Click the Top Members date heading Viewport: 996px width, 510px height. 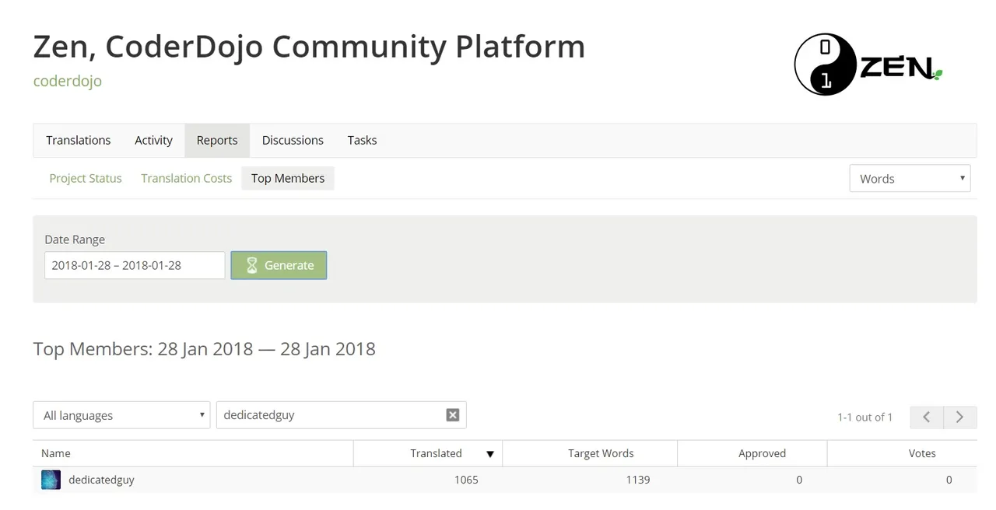point(204,349)
